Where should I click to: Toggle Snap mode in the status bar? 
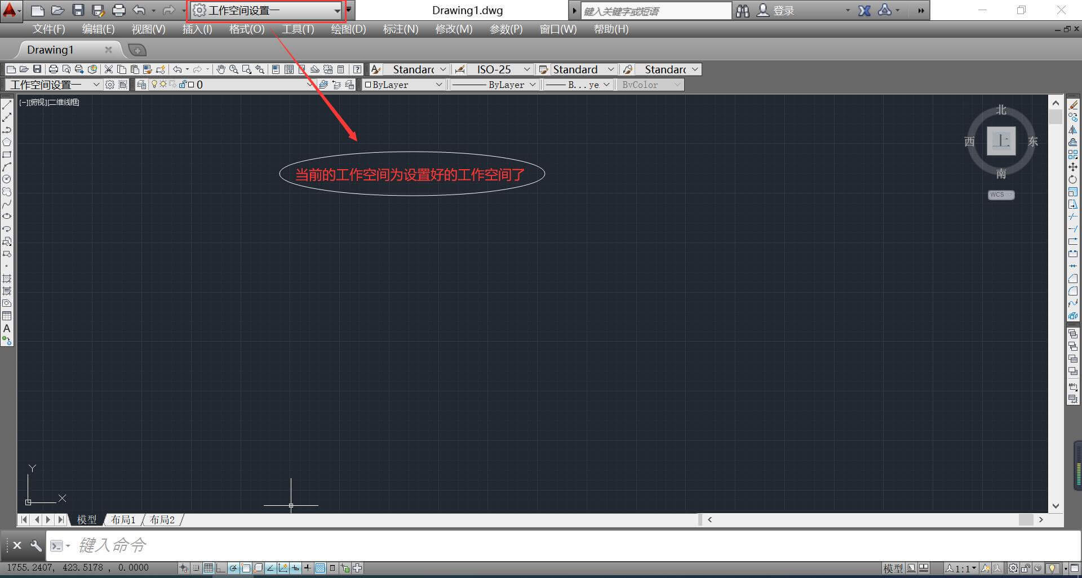point(196,568)
